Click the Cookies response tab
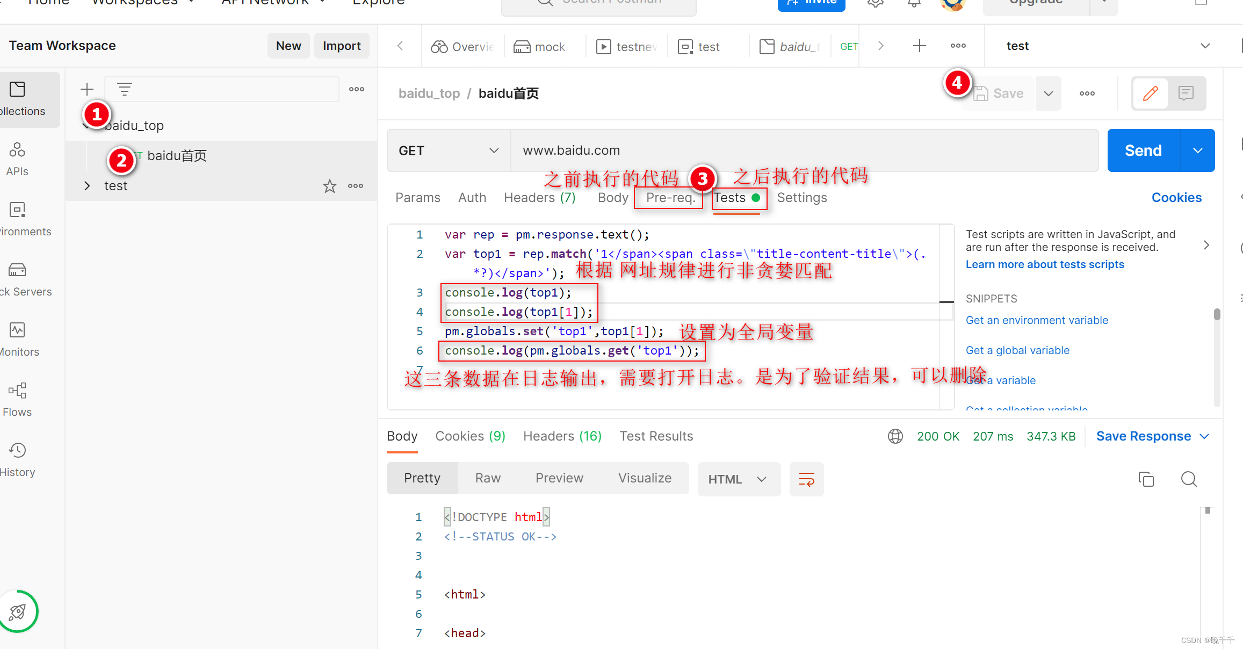This screenshot has width=1243, height=649. click(x=469, y=436)
